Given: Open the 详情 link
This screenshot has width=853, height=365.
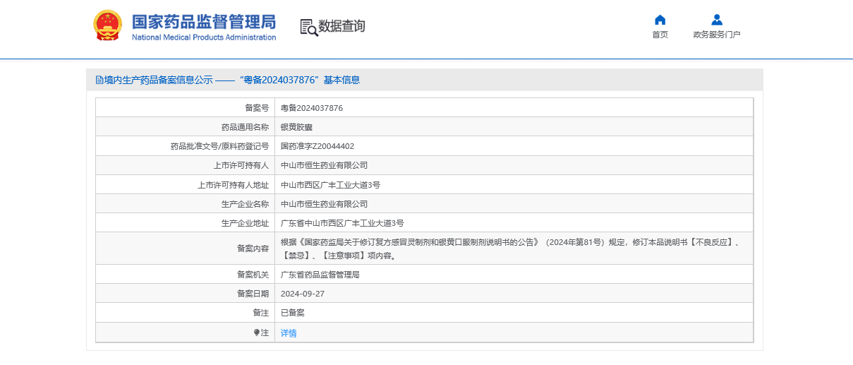Looking at the screenshot, I should (x=289, y=333).
